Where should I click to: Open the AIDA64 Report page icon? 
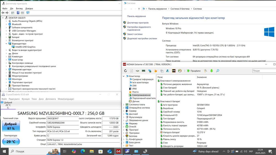click(131, 71)
